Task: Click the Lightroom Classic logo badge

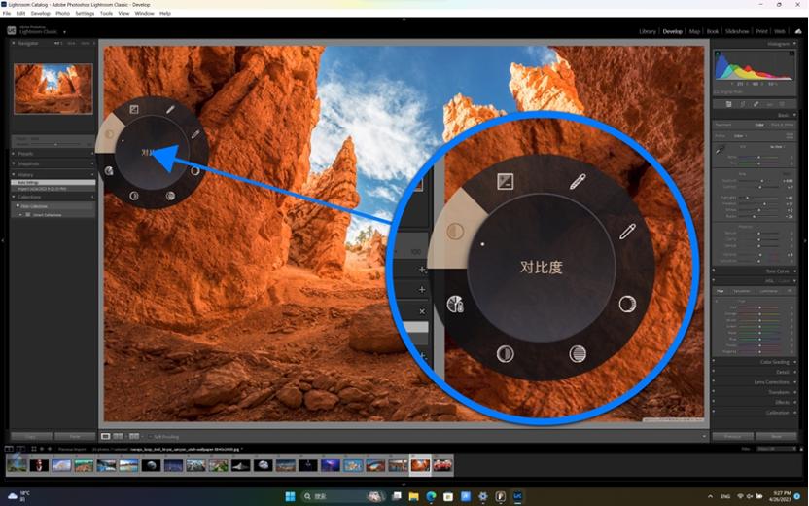Action: 12,31
